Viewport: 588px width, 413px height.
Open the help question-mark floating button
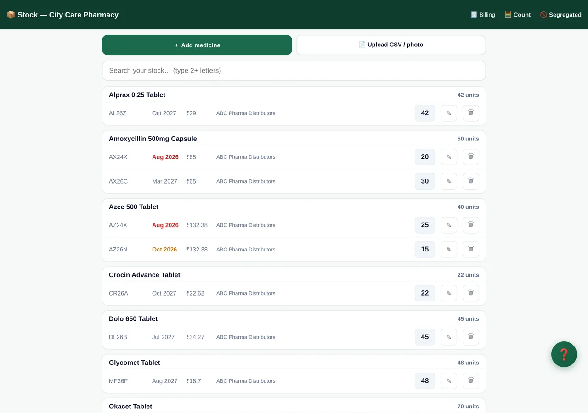click(564, 354)
